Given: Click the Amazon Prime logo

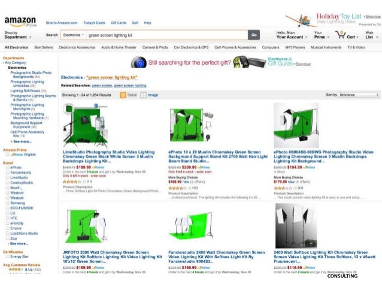Looking at the screenshot, I should point(20,22).
